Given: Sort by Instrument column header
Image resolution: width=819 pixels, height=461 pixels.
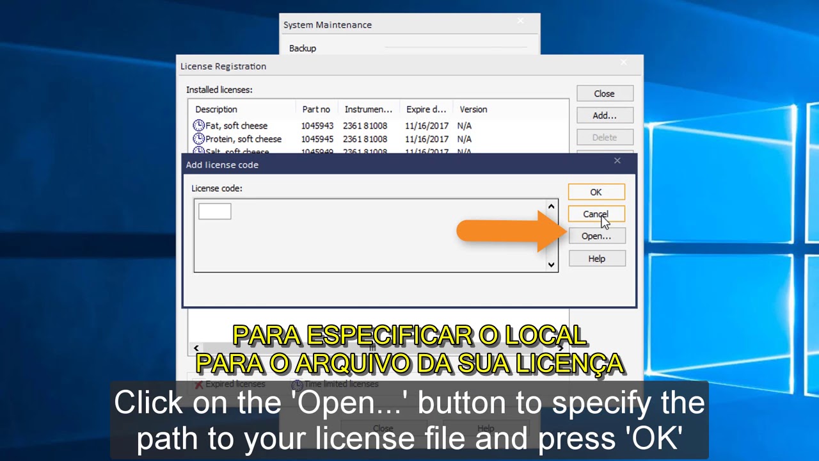Looking at the screenshot, I should point(368,109).
